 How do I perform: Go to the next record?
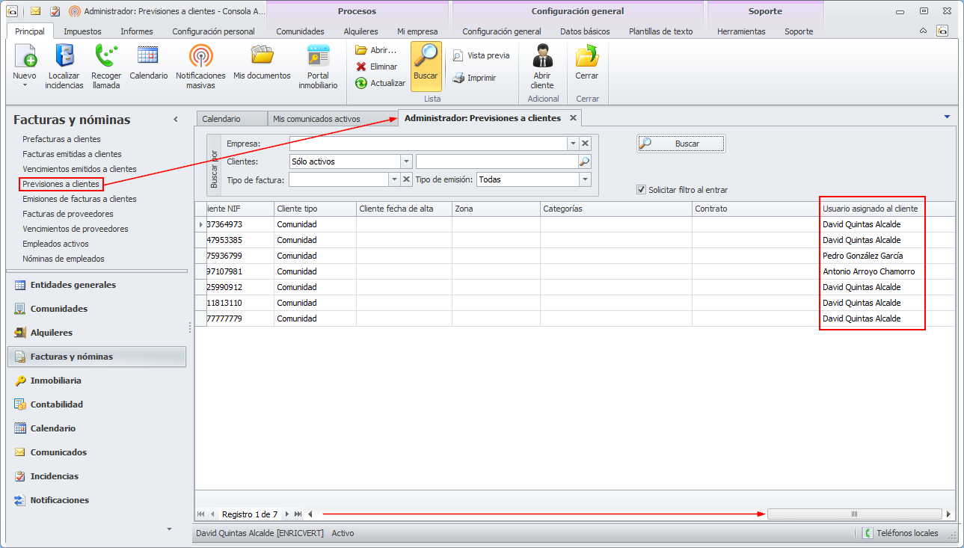[287, 514]
